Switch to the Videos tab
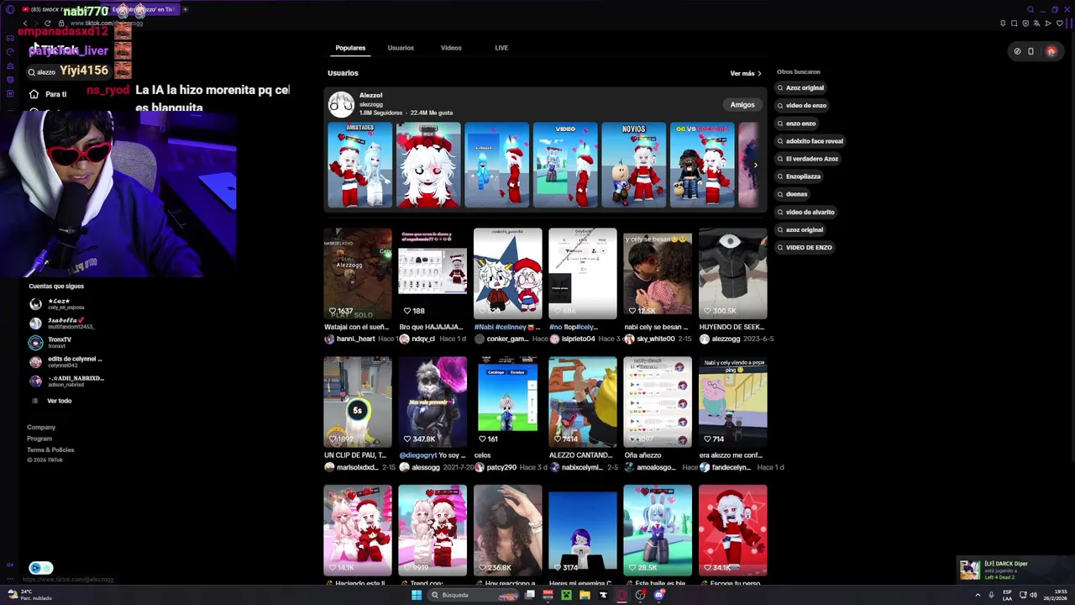The width and height of the screenshot is (1075, 605). [x=451, y=48]
